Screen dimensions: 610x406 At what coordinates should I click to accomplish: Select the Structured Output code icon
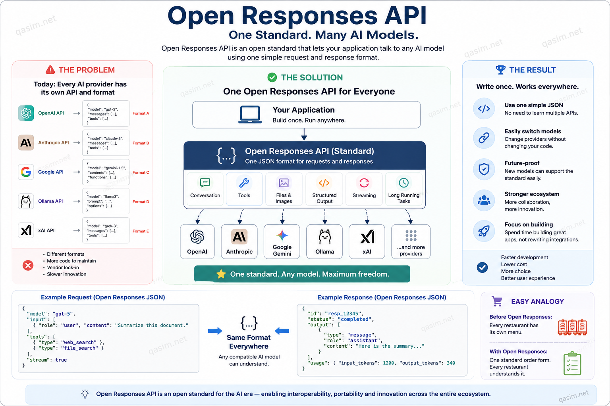(x=324, y=183)
